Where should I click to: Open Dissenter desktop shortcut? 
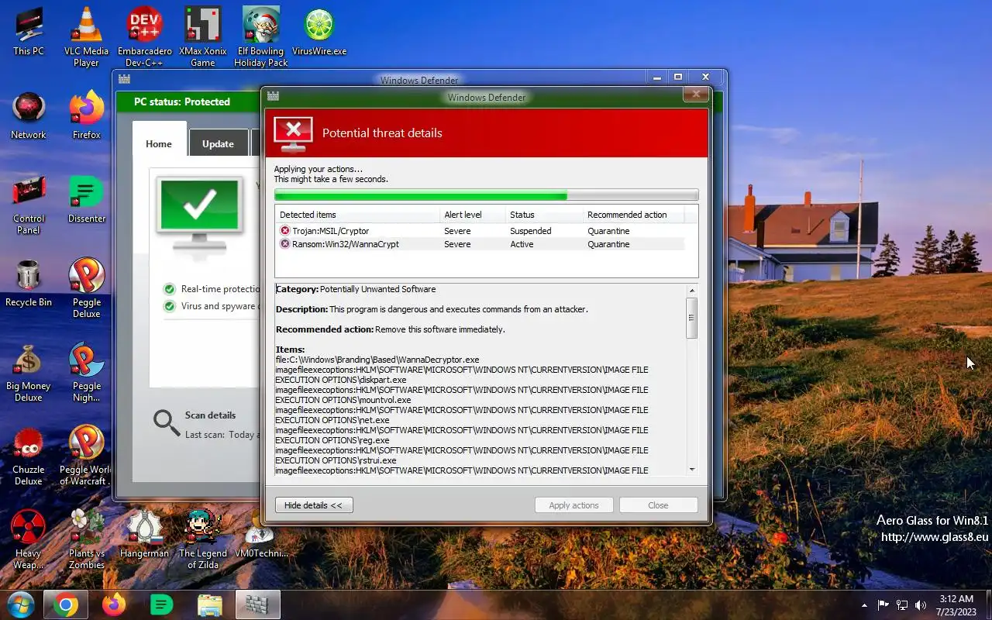86,199
